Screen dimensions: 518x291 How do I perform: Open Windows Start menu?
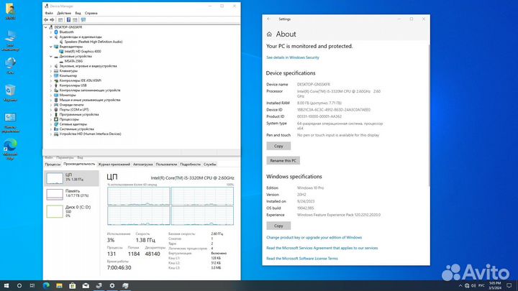[6, 286]
